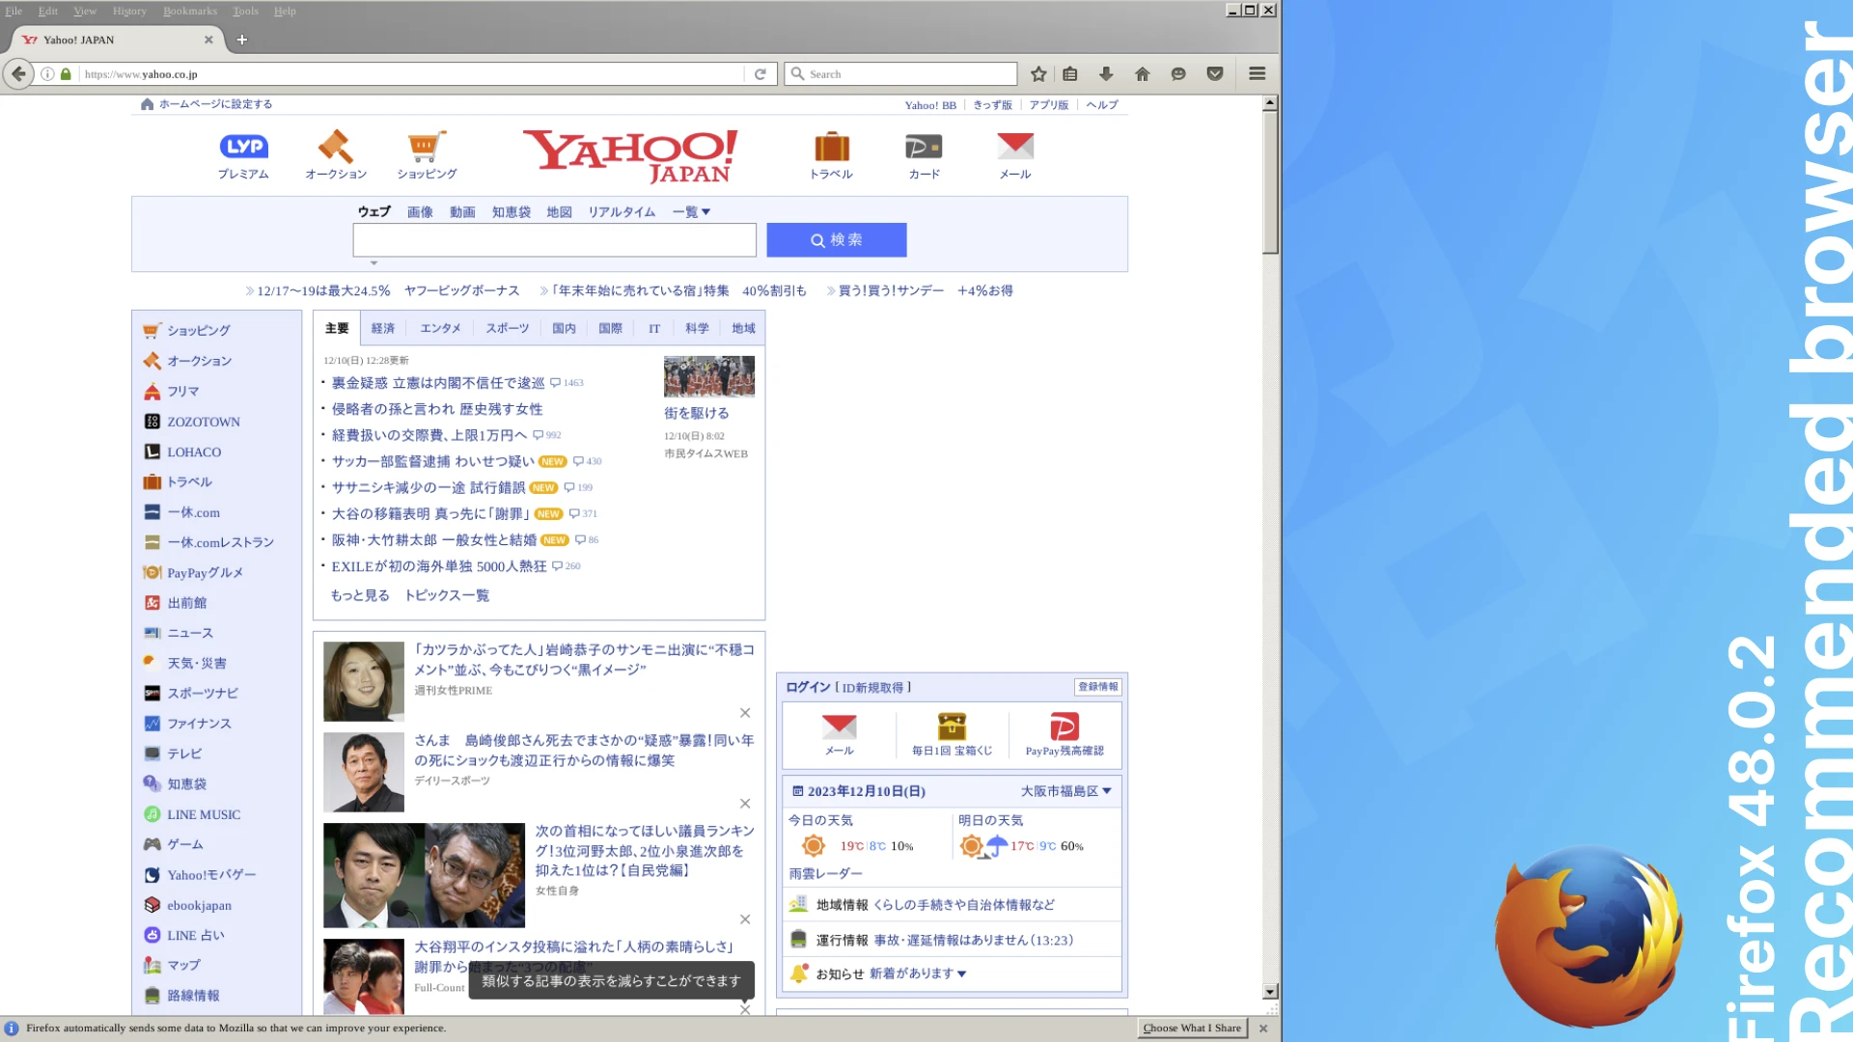Expand the お知らせ 新着があります dropdown
1853x1042 pixels.
click(x=917, y=973)
